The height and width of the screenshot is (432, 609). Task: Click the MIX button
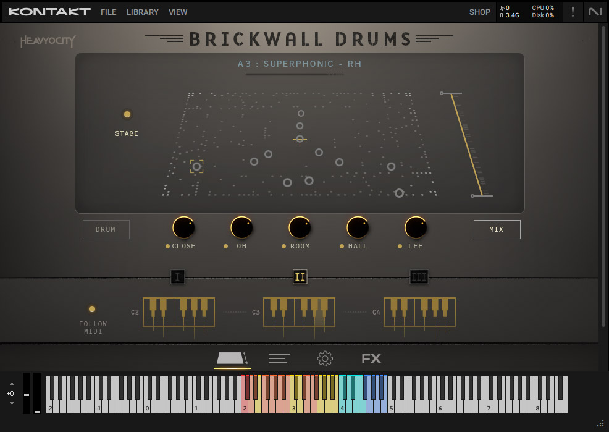[497, 230]
